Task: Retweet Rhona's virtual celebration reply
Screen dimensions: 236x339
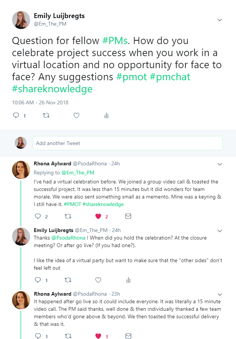Action: pyautogui.click(x=68, y=216)
